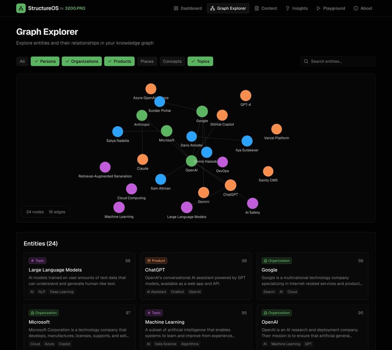Select the Machine Learning graph node
This screenshot has height=350, width=392.
click(119, 207)
